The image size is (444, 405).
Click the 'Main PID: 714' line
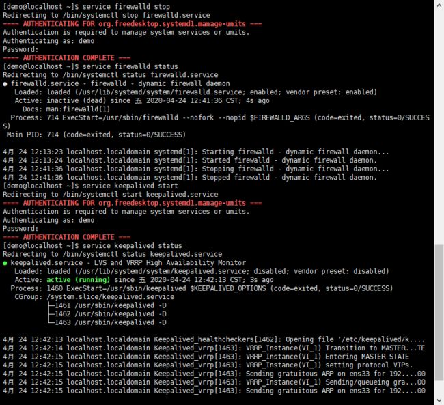point(96,135)
